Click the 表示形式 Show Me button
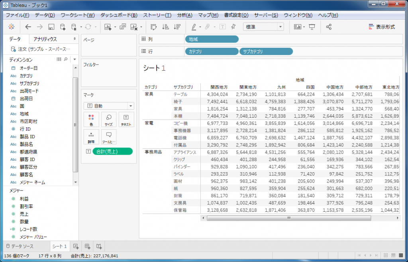 [x=381, y=27]
